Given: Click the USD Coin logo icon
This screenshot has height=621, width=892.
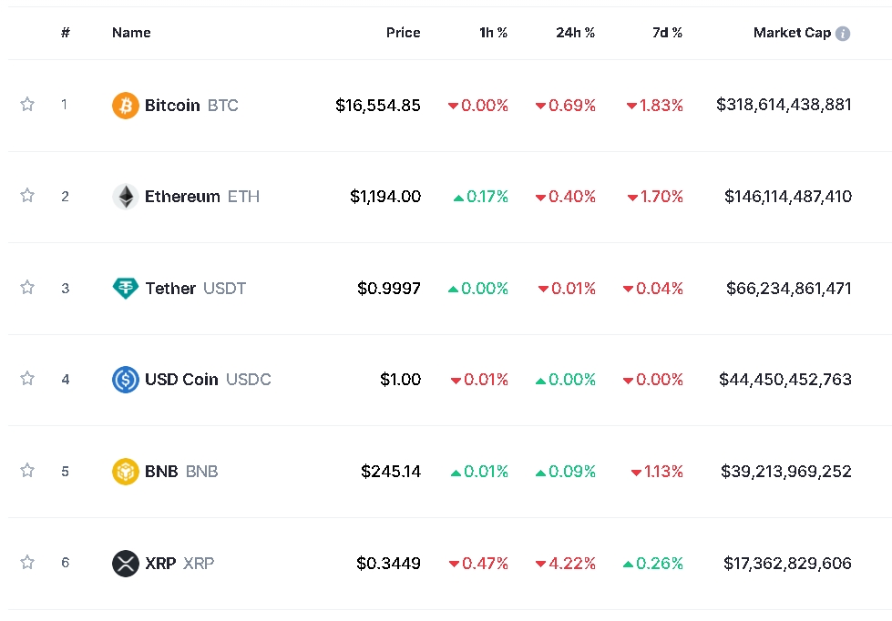Looking at the screenshot, I should 125,380.
